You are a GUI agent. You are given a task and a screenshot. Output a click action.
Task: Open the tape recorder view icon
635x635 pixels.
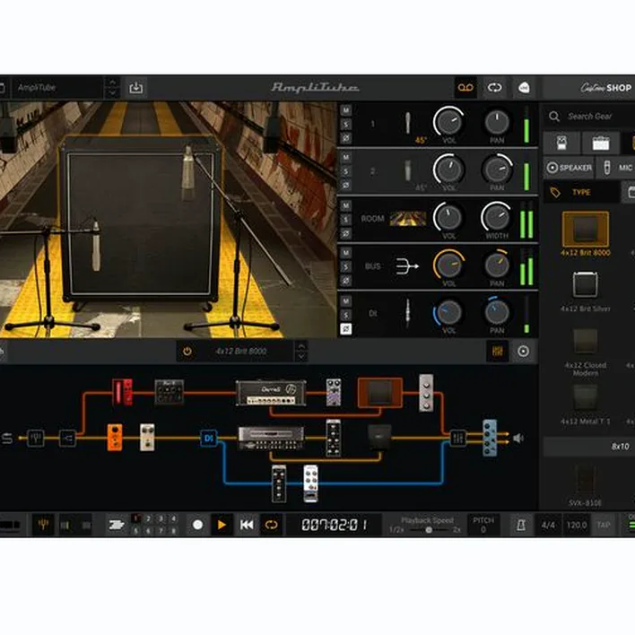[x=465, y=88]
